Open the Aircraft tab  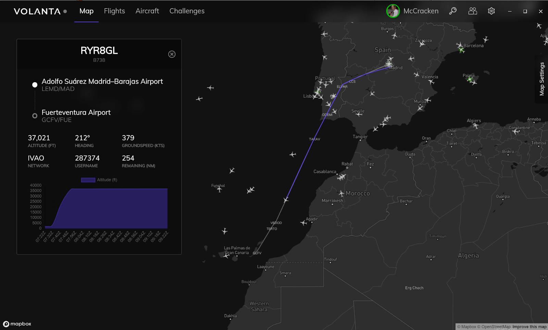pyautogui.click(x=147, y=11)
